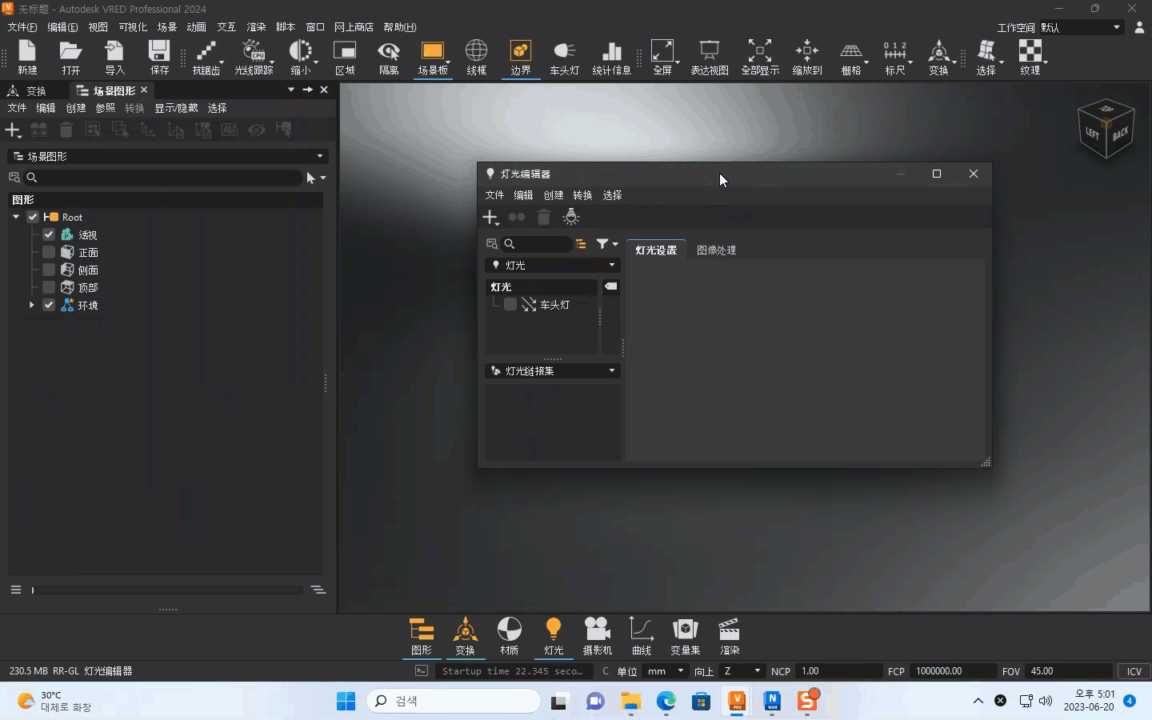Click the ICV button in status bar
The height and width of the screenshot is (720, 1152).
[x=1134, y=671]
